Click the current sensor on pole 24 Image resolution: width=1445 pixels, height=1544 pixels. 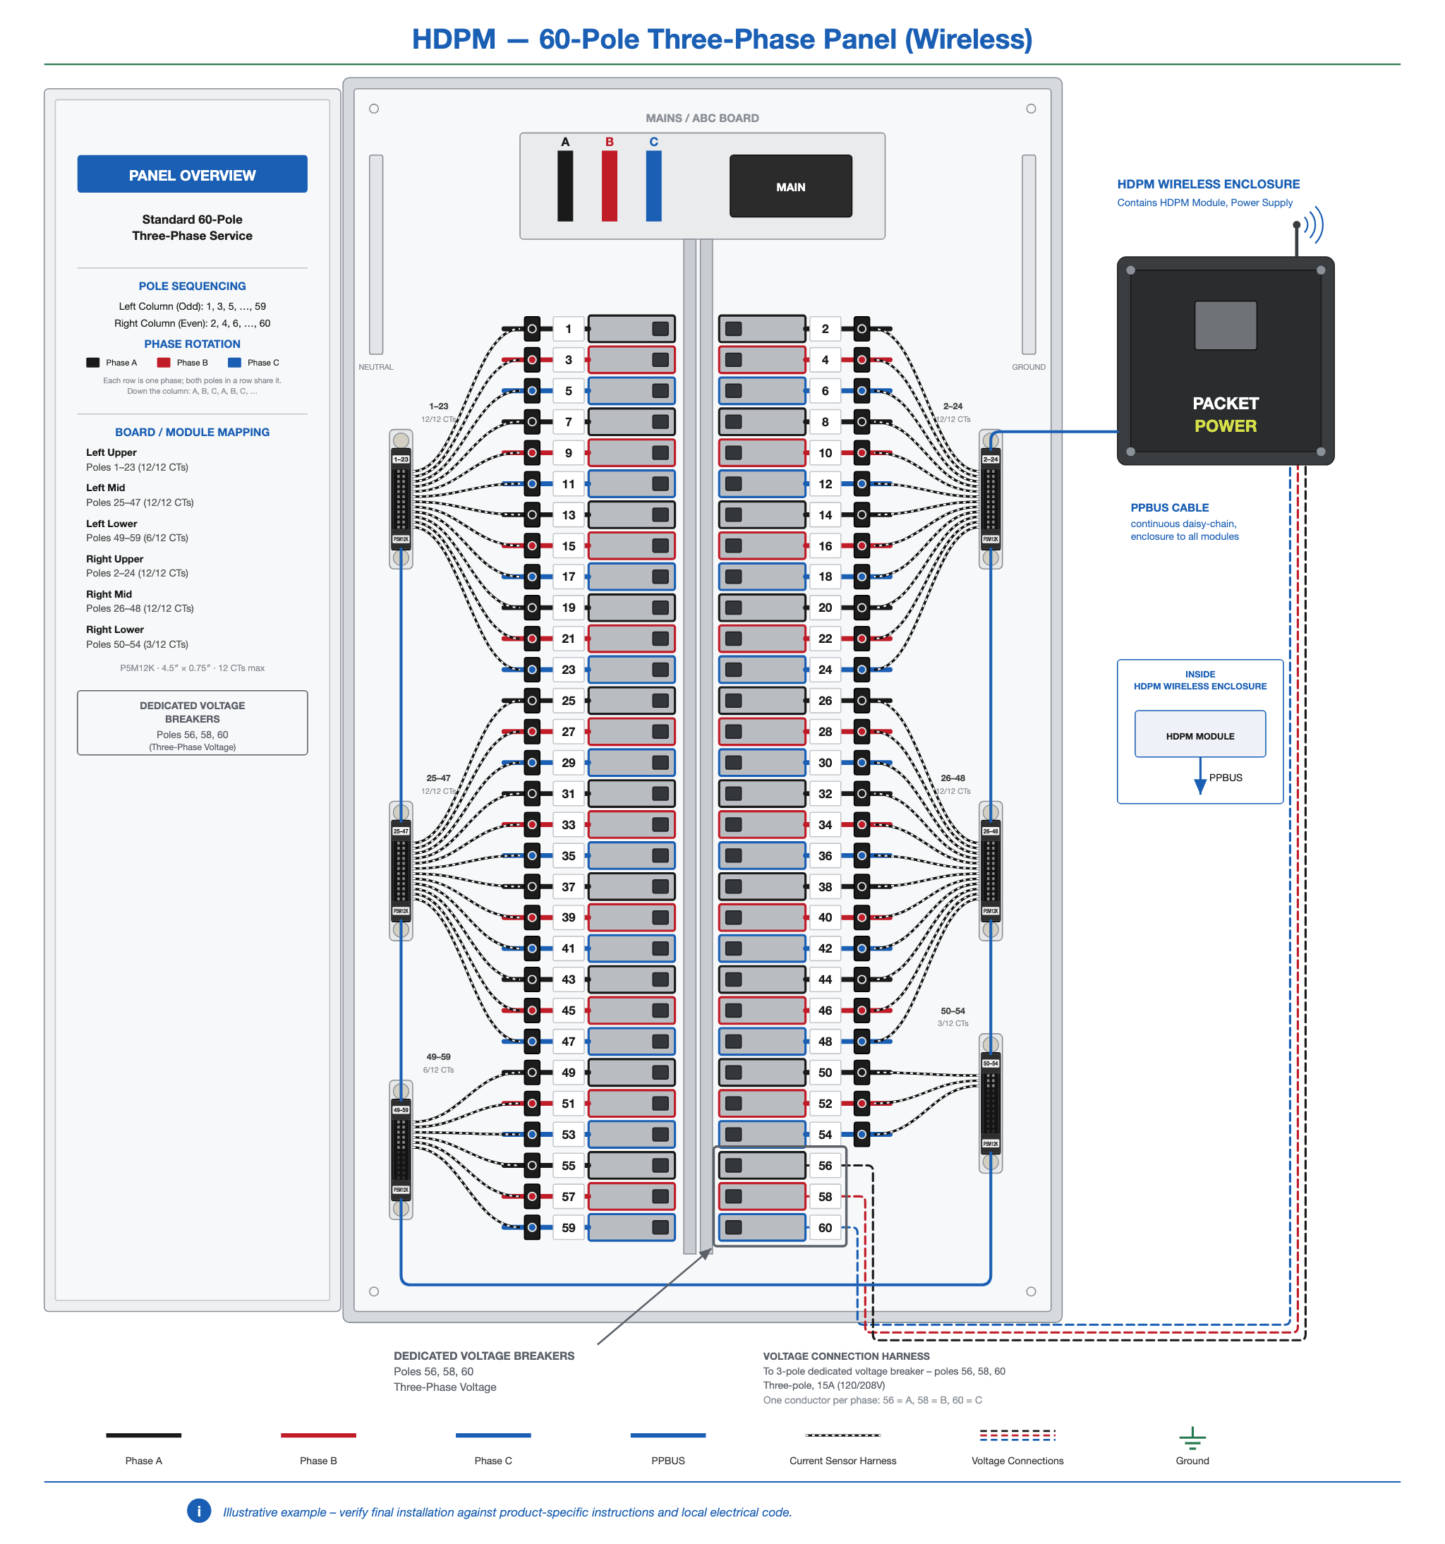coord(861,670)
